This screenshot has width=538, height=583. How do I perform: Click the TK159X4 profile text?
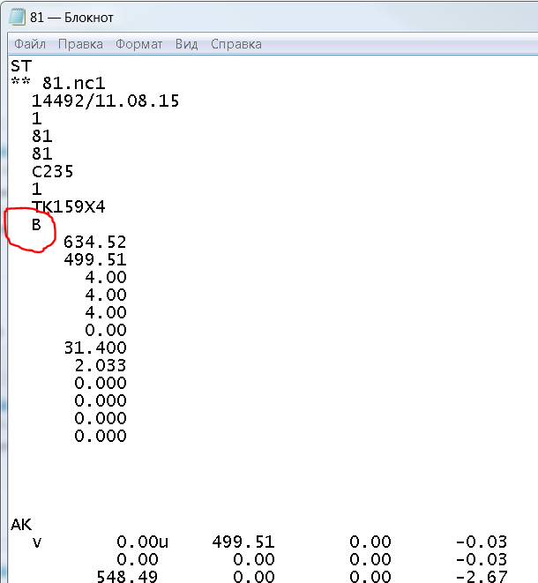tap(69, 206)
